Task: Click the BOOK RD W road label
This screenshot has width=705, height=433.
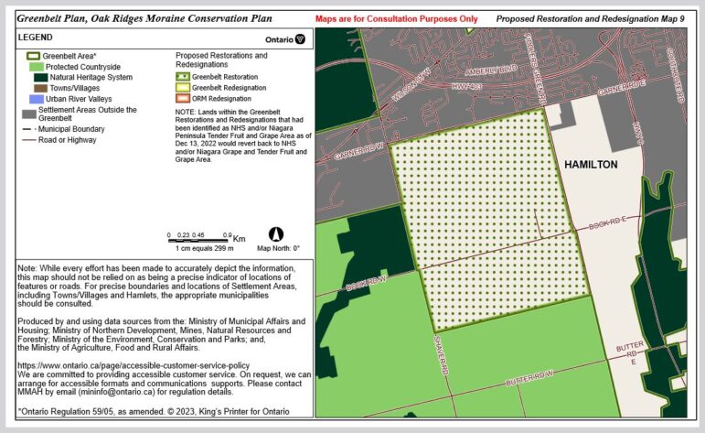Action: [x=366, y=283]
